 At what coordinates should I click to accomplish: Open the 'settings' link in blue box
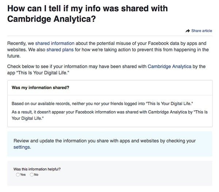(x=22, y=147)
